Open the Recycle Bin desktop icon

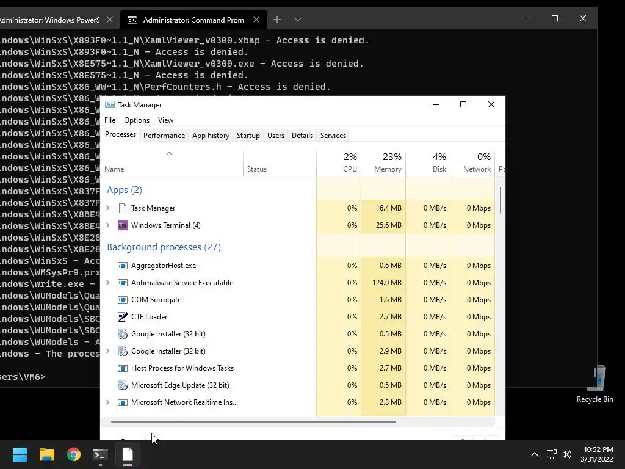pyautogui.click(x=595, y=385)
